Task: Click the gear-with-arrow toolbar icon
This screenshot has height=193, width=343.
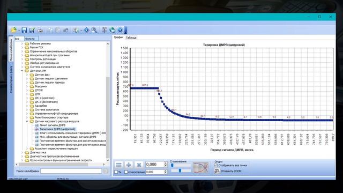Action: coord(76,30)
